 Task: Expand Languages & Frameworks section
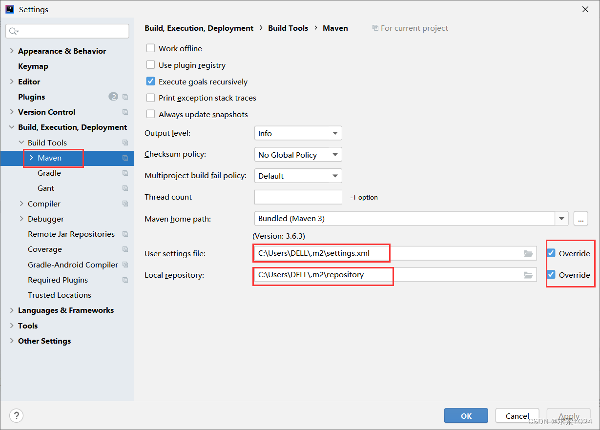click(12, 310)
